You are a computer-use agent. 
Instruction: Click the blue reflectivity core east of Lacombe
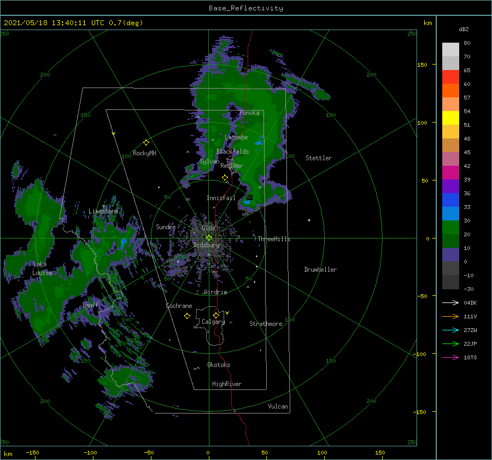[258, 143]
